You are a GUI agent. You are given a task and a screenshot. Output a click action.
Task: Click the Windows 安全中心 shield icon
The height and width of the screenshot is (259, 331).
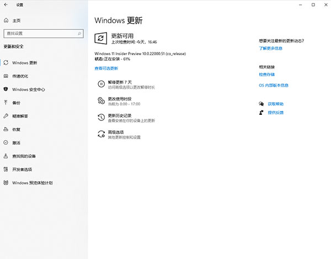coord(6,89)
